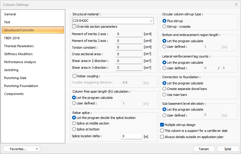Switch to the TBDY 2018 section

pos(12,38)
